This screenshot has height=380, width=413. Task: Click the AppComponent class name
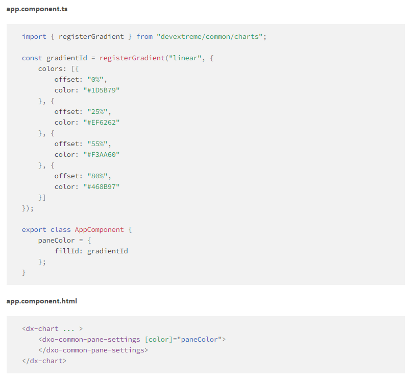(100, 229)
